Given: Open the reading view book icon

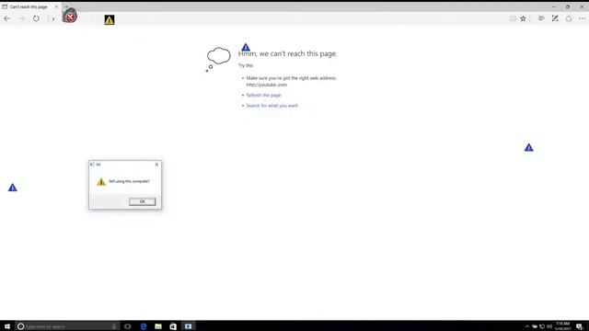Looking at the screenshot, I should pyautogui.click(x=513, y=18).
